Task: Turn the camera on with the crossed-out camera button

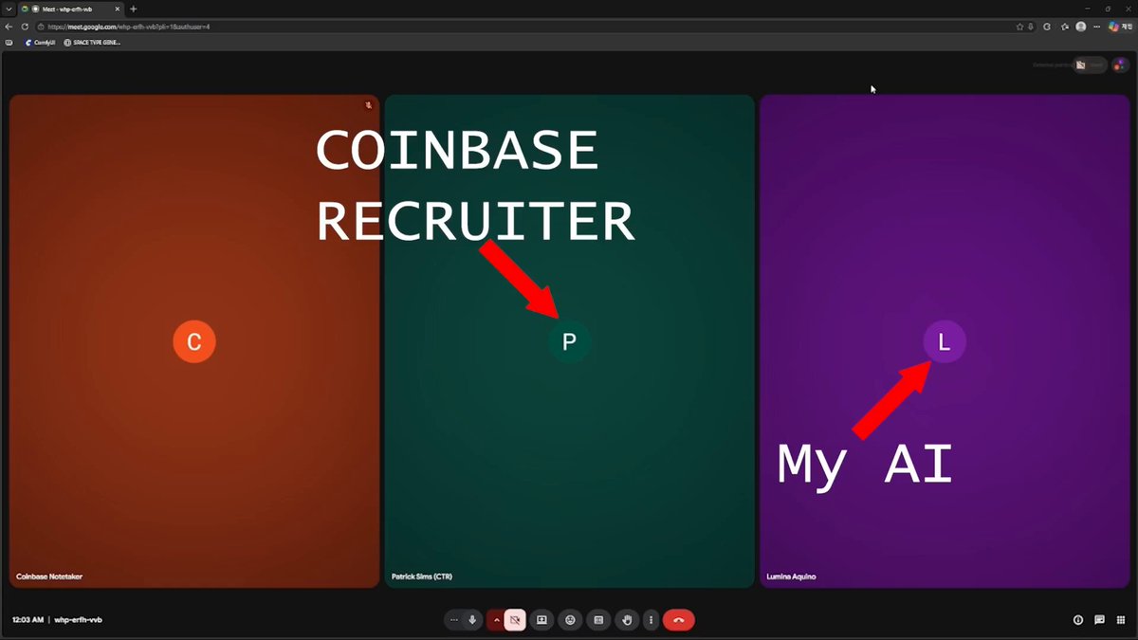Action: pos(515,620)
